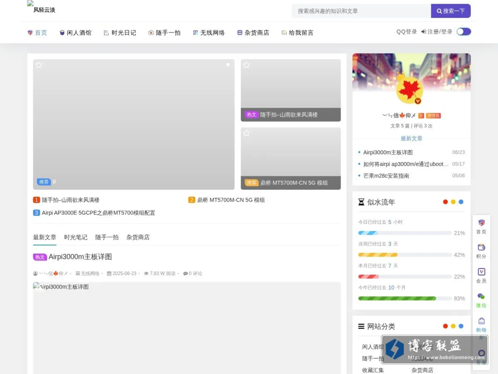Screen dimensions: 498x374
Task: Open sidebar article 如何将airpi ap3000m/e通过uboot dated 05/17
Action: 406,164
